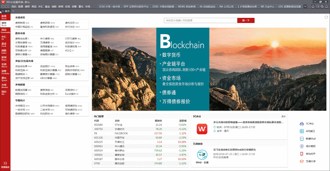330x171 pixels.
Task: Open WI 行业中心 shortcut
Action: pos(267,6)
